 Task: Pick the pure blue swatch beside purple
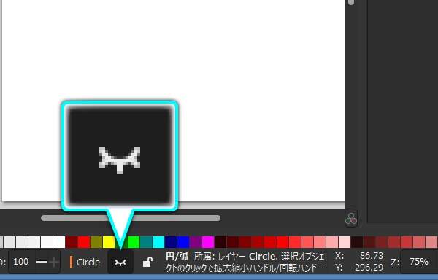pos(183,242)
